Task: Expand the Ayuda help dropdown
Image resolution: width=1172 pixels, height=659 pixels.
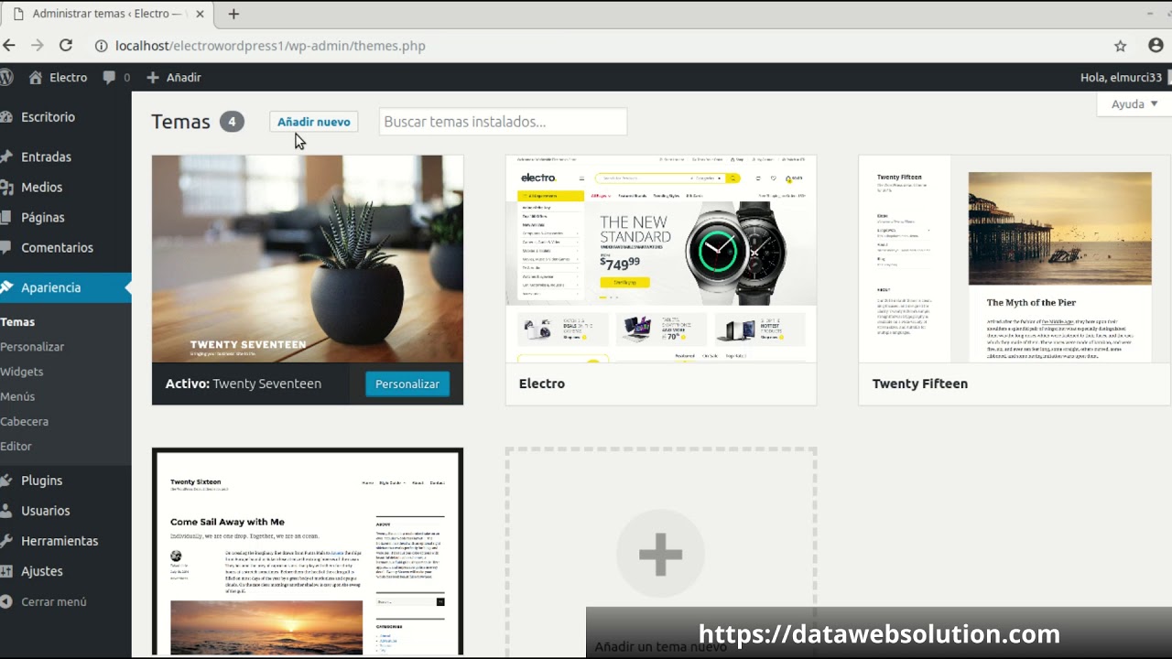Action: (x=1134, y=103)
